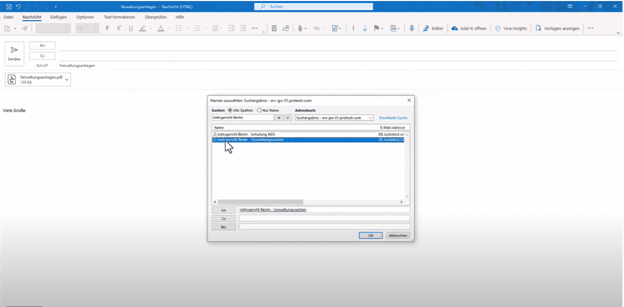Set high importance with exclamation mark icon
Image resolution: width=624 pixels, height=307 pixels.
[353, 28]
